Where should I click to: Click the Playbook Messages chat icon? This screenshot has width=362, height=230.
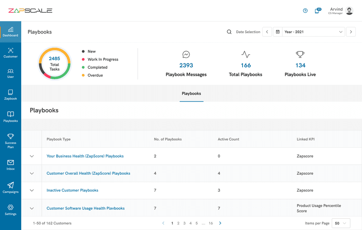pos(186,54)
